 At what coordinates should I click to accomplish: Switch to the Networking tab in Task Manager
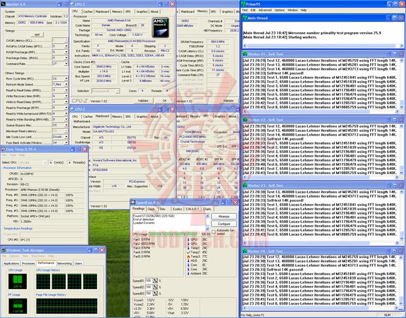64,263
